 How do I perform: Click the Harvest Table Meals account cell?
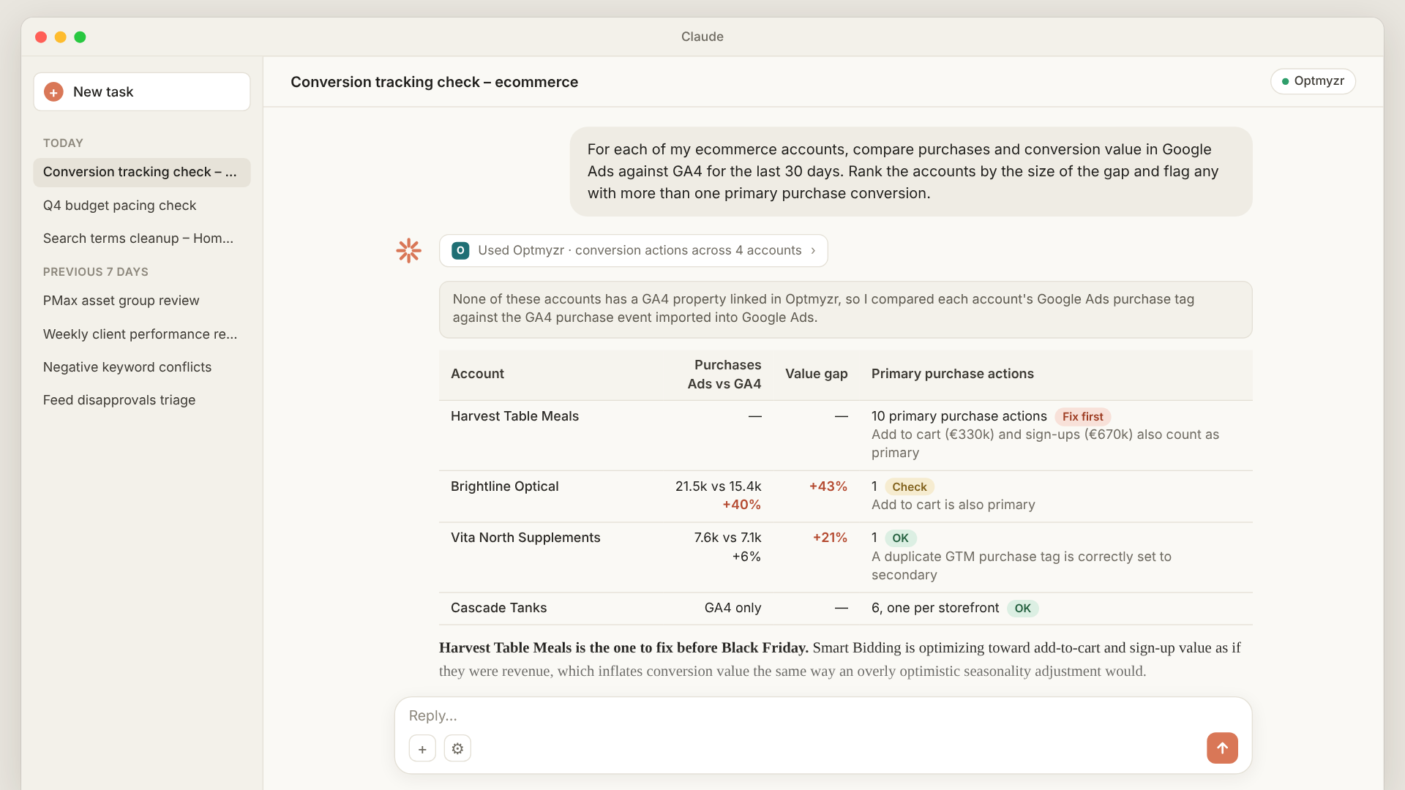pyautogui.click(x=514, y=416)
